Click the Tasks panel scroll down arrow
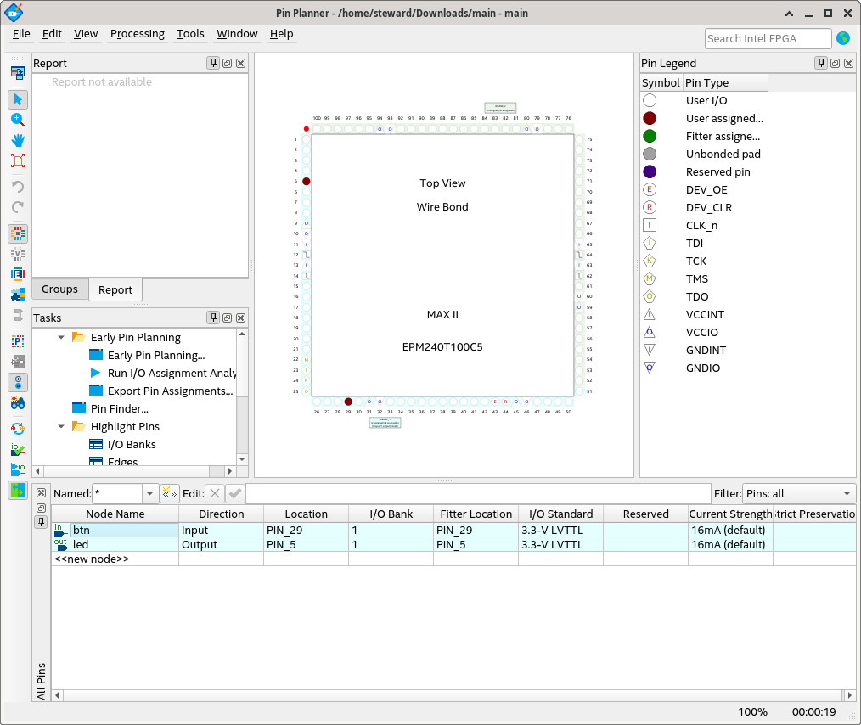Viewport: 861px width, 725px height. tap(242, 458)
